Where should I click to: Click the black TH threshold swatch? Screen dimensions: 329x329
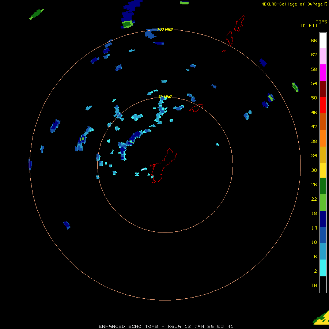pos(323,284)
